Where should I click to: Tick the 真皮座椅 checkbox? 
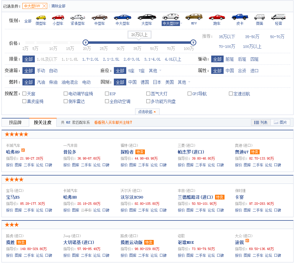(x=24, y=101)
